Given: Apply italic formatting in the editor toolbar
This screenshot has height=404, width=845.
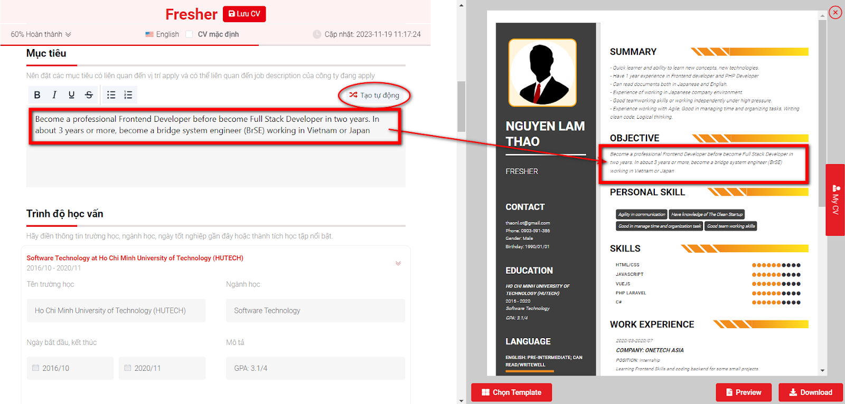Looking at the screenshot, I should pos(54,95).
